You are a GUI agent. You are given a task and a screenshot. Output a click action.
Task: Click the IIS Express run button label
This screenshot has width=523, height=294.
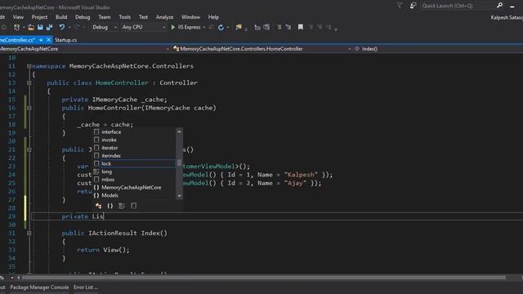point(189,27)
